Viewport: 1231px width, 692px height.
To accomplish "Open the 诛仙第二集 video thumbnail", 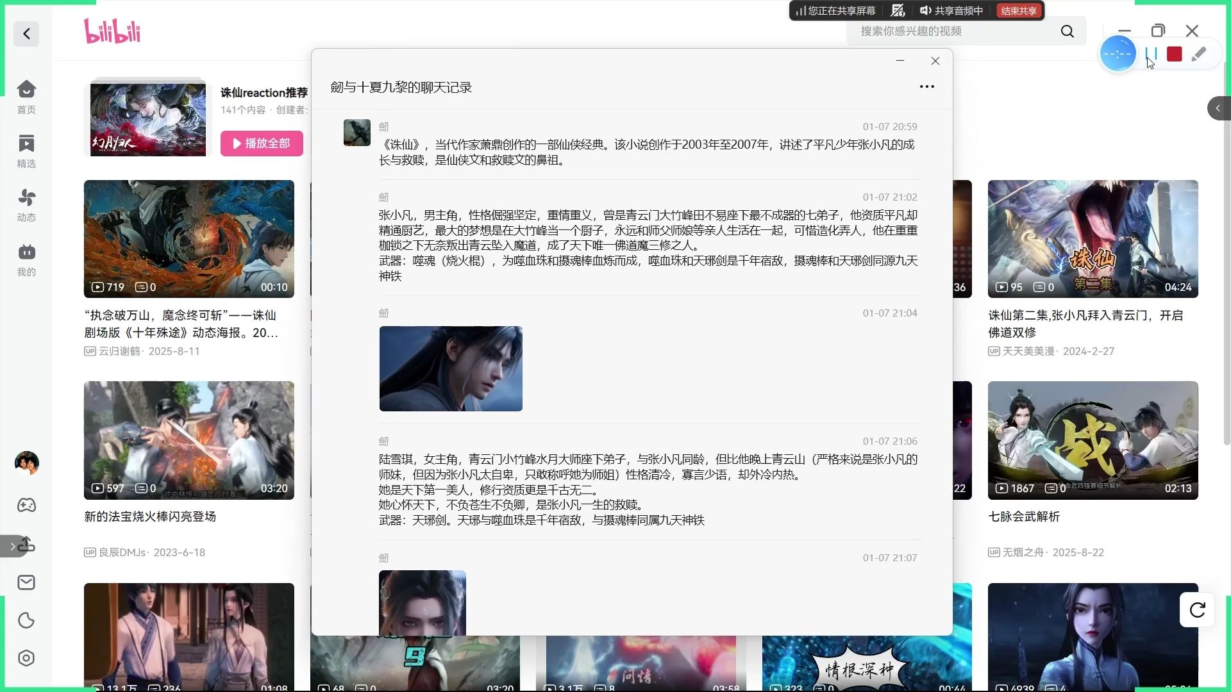I will 1092,239.
